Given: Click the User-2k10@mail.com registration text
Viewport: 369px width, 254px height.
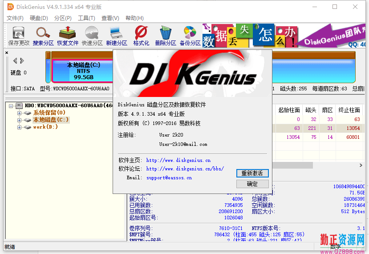Looking at the screenshot, I should (183, 145).
